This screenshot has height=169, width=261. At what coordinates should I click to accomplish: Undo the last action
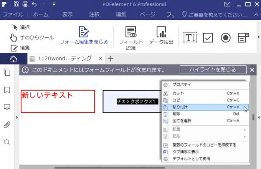coord(34,4)
